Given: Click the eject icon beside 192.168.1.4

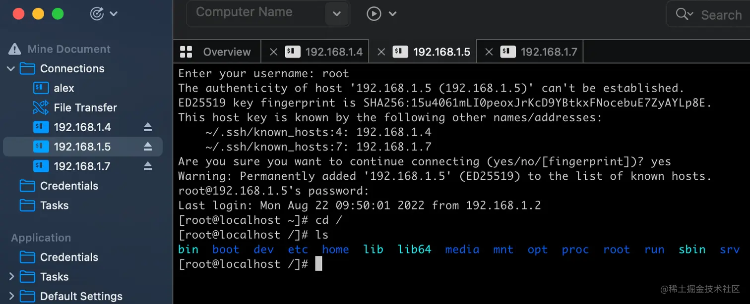Looking at the screenshot, I should pyautogui.click(x=148, y=127).
